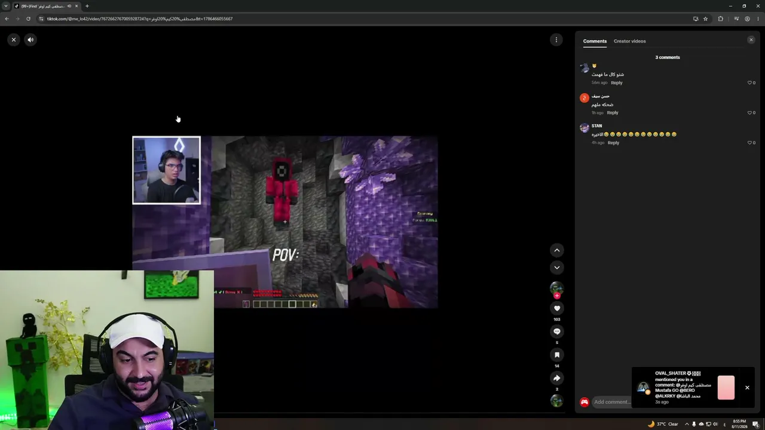The image size is (765, 430).
Task: Reply to STAN's comment
Action: point(613,143)
